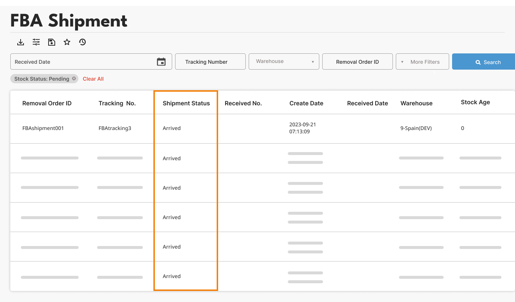Remove the Stock Status: Pending filter chip
This screenshot has height=302, width=515.
pos(74,78)
